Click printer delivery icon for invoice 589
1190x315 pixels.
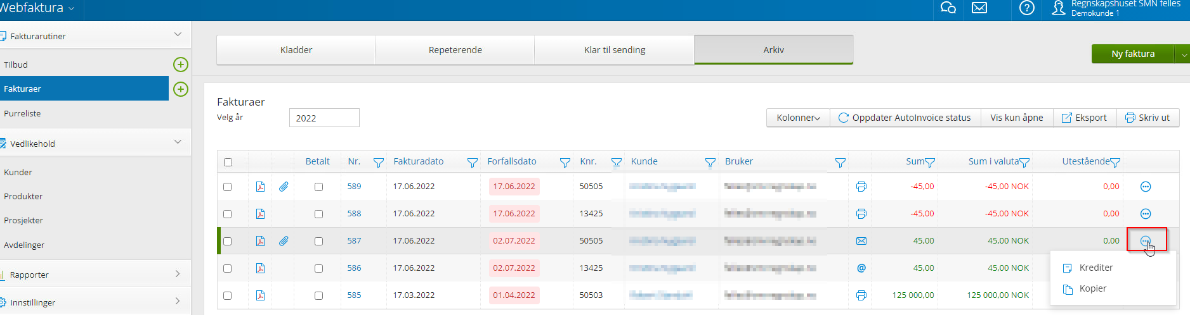pos(861,187)
